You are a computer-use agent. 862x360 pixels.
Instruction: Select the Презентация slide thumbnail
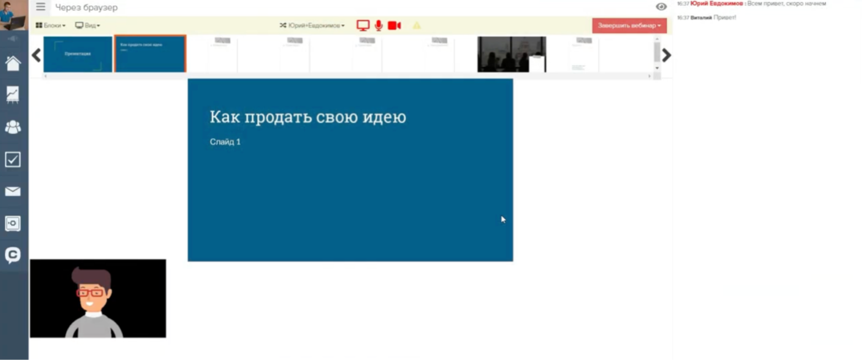78,54
